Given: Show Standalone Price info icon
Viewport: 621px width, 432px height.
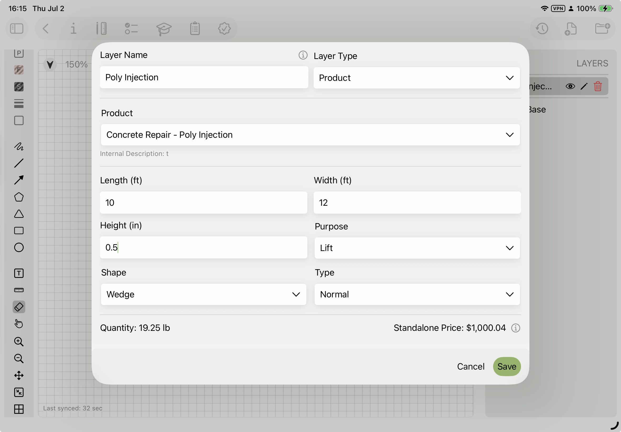Looking at the screenshot, I should pos(515,328).
